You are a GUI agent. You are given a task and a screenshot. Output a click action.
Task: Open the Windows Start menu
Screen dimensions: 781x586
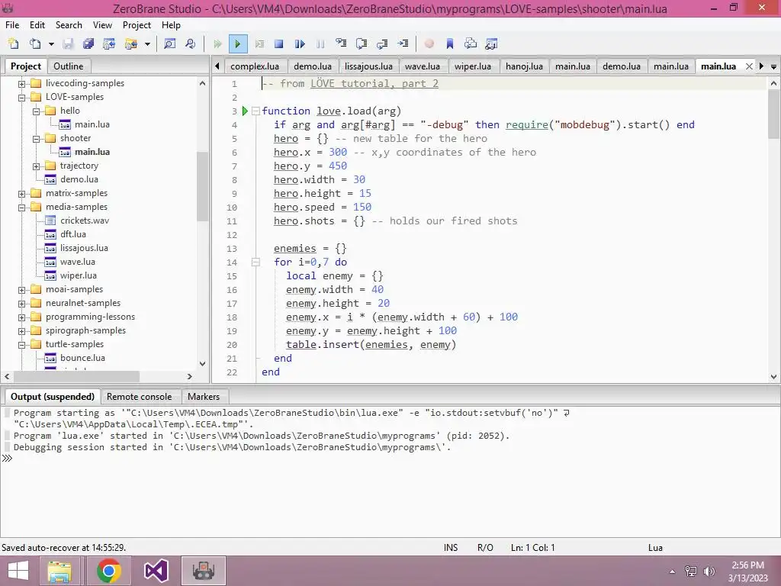18,571
